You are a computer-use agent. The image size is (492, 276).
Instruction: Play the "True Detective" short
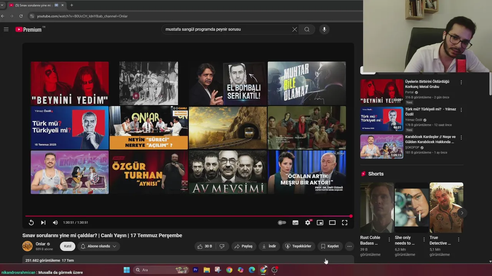[x=446, y=207]
